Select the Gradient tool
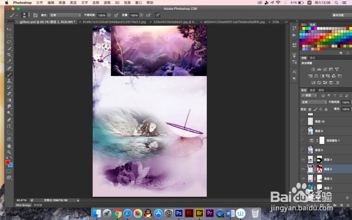Image resolution: width=352 pixels, height=220 pixels. click(x=9, y=100)
